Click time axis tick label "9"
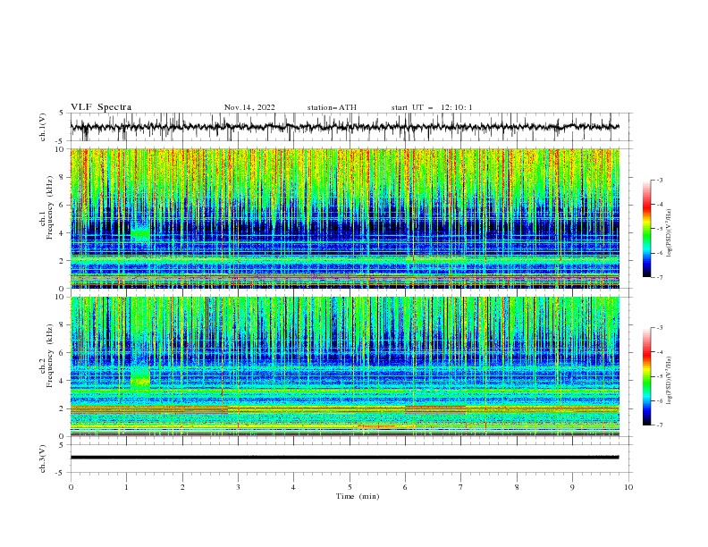The image size is (708, 547). pyautogui.click(x=572, y=487)
